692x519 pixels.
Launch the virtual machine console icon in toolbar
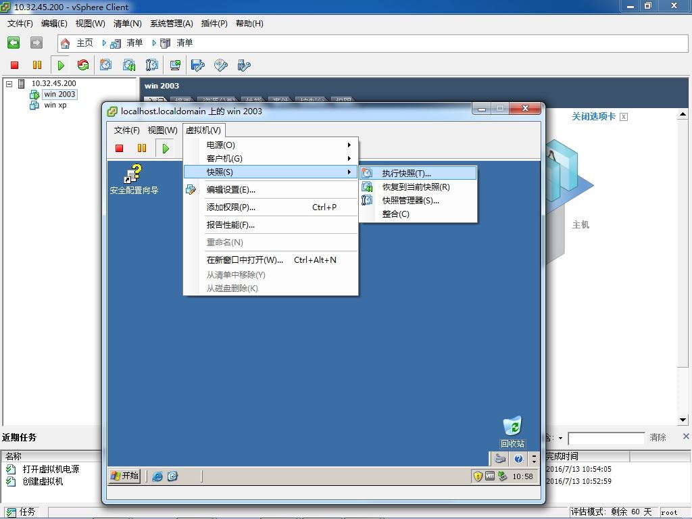pyautogui.click(x=175, y=66)
